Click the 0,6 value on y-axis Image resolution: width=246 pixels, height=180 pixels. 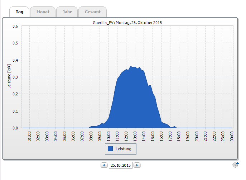coord(15,26)
